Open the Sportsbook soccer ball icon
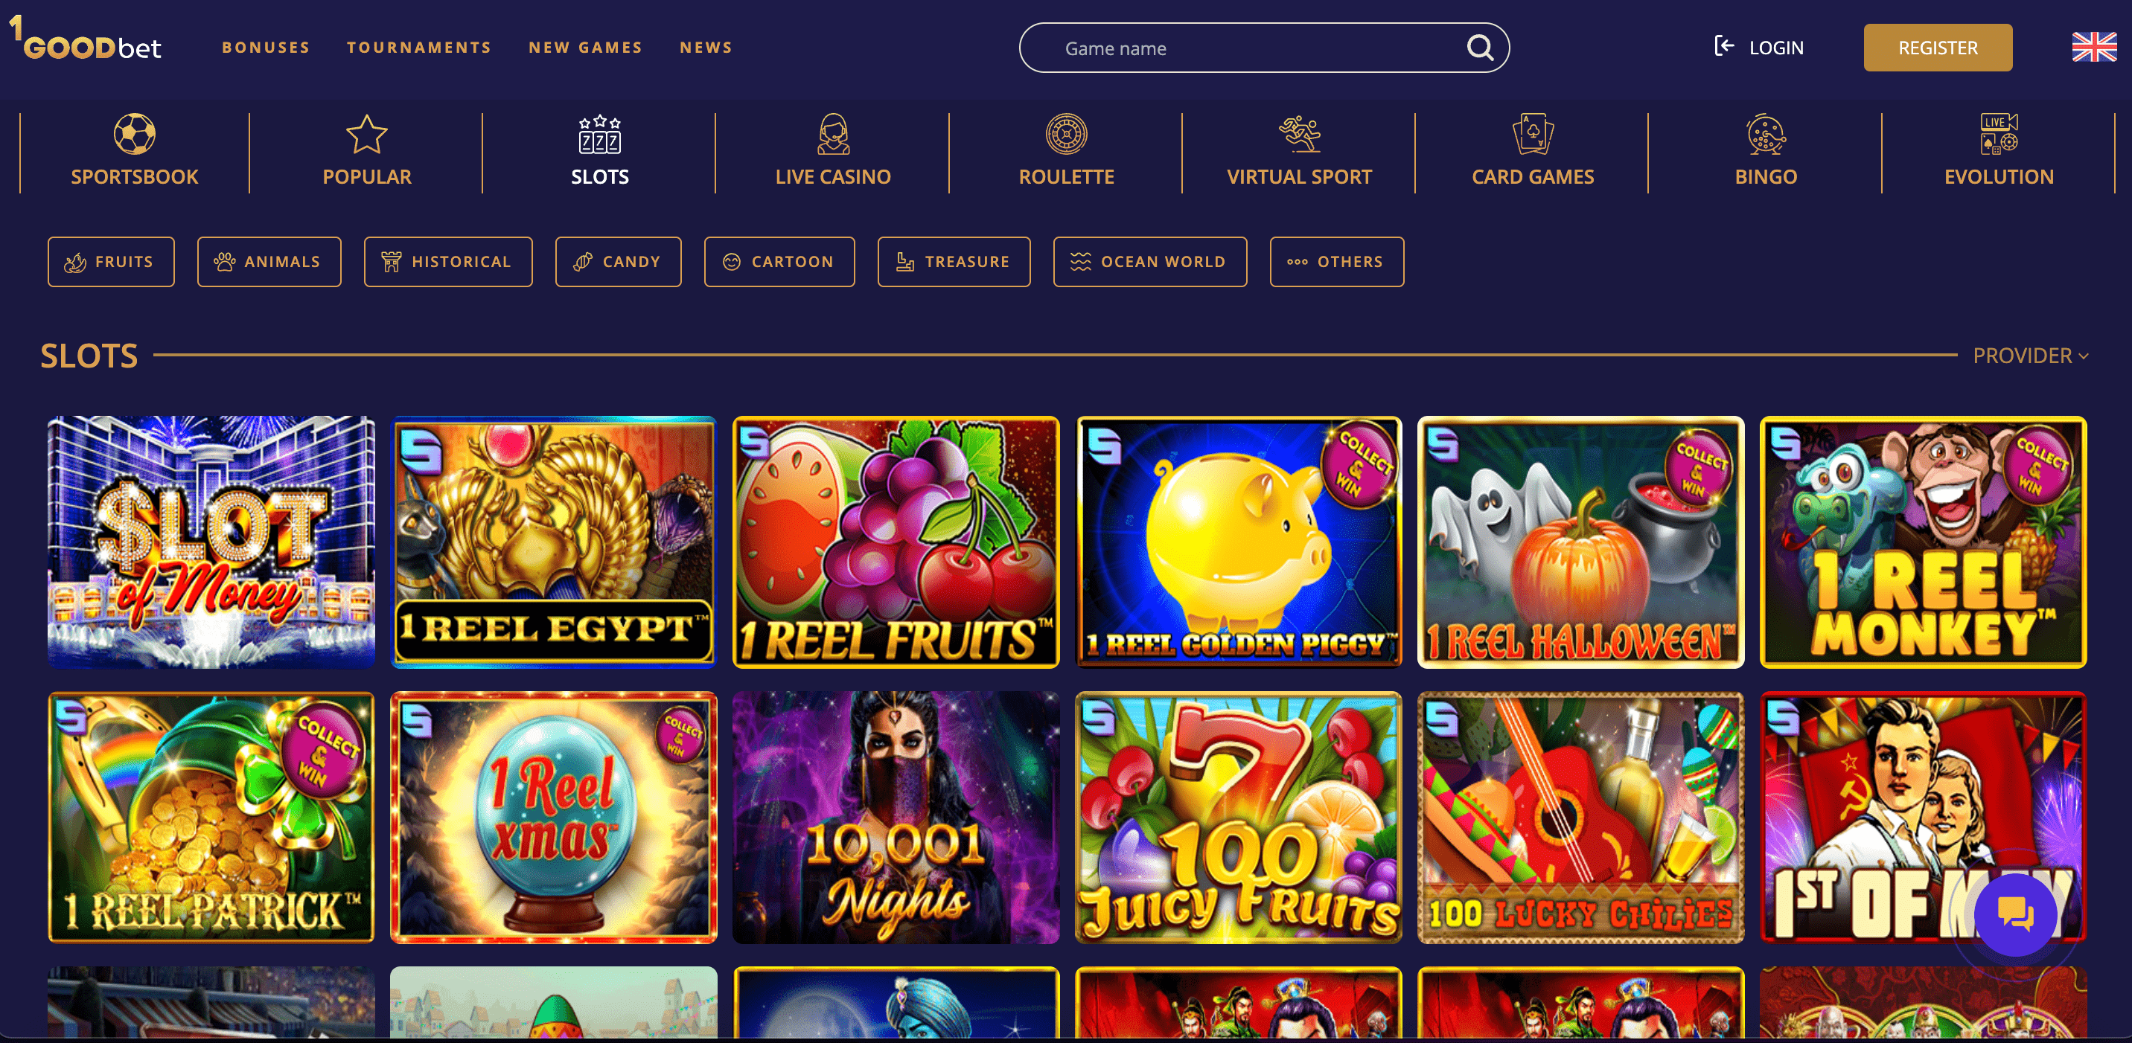This screenshot has width=2132, height=1043. coord(134,134)
